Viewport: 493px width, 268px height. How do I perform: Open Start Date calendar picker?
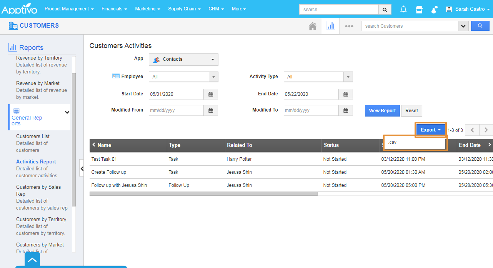pyautogui.click(x=211, y=94)
